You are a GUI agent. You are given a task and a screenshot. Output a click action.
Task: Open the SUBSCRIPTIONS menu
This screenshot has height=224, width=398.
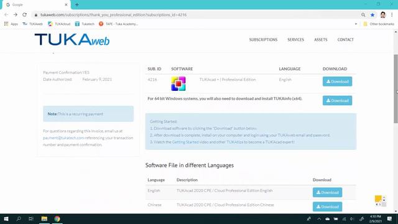coord(263,40)
